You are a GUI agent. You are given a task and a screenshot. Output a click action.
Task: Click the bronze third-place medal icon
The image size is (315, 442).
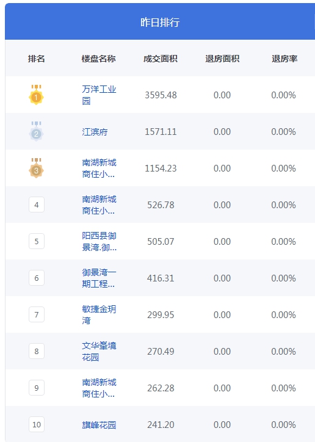coord(36,168)
